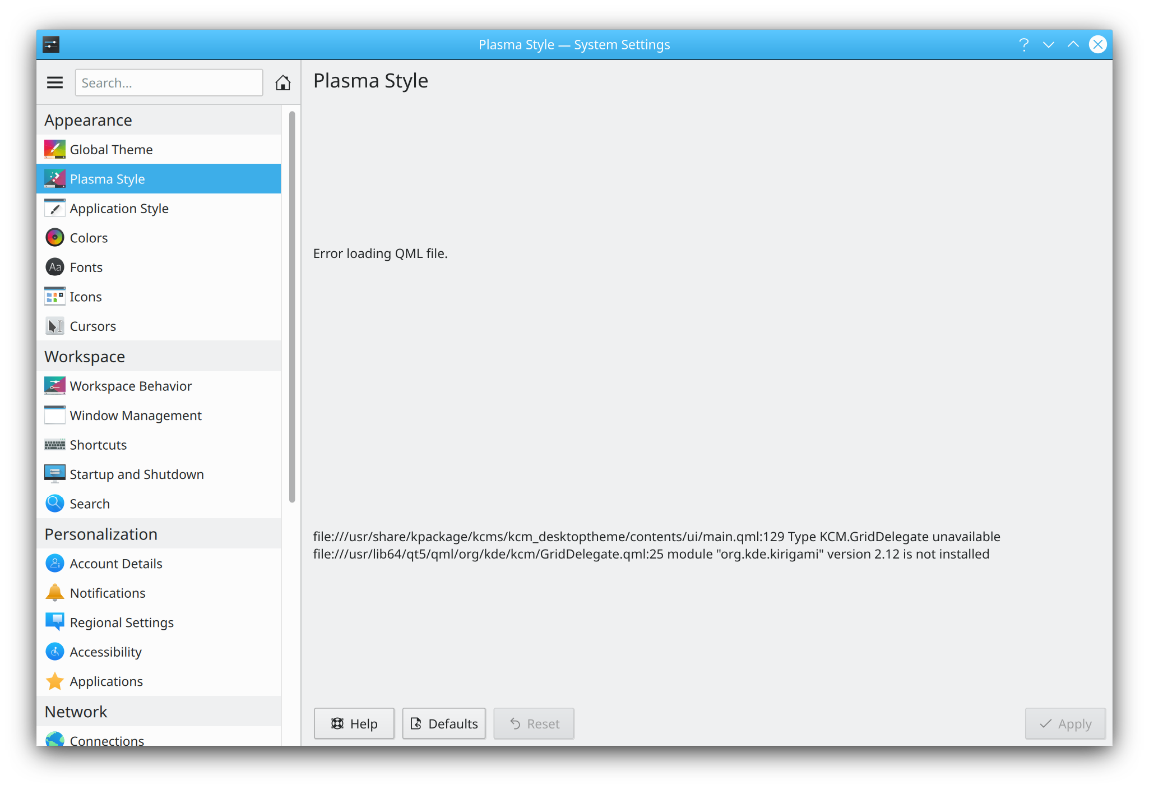Screen dimensions: 1149x789
Task: Open Startup and Shutdown settings
Action: point(137,474)
